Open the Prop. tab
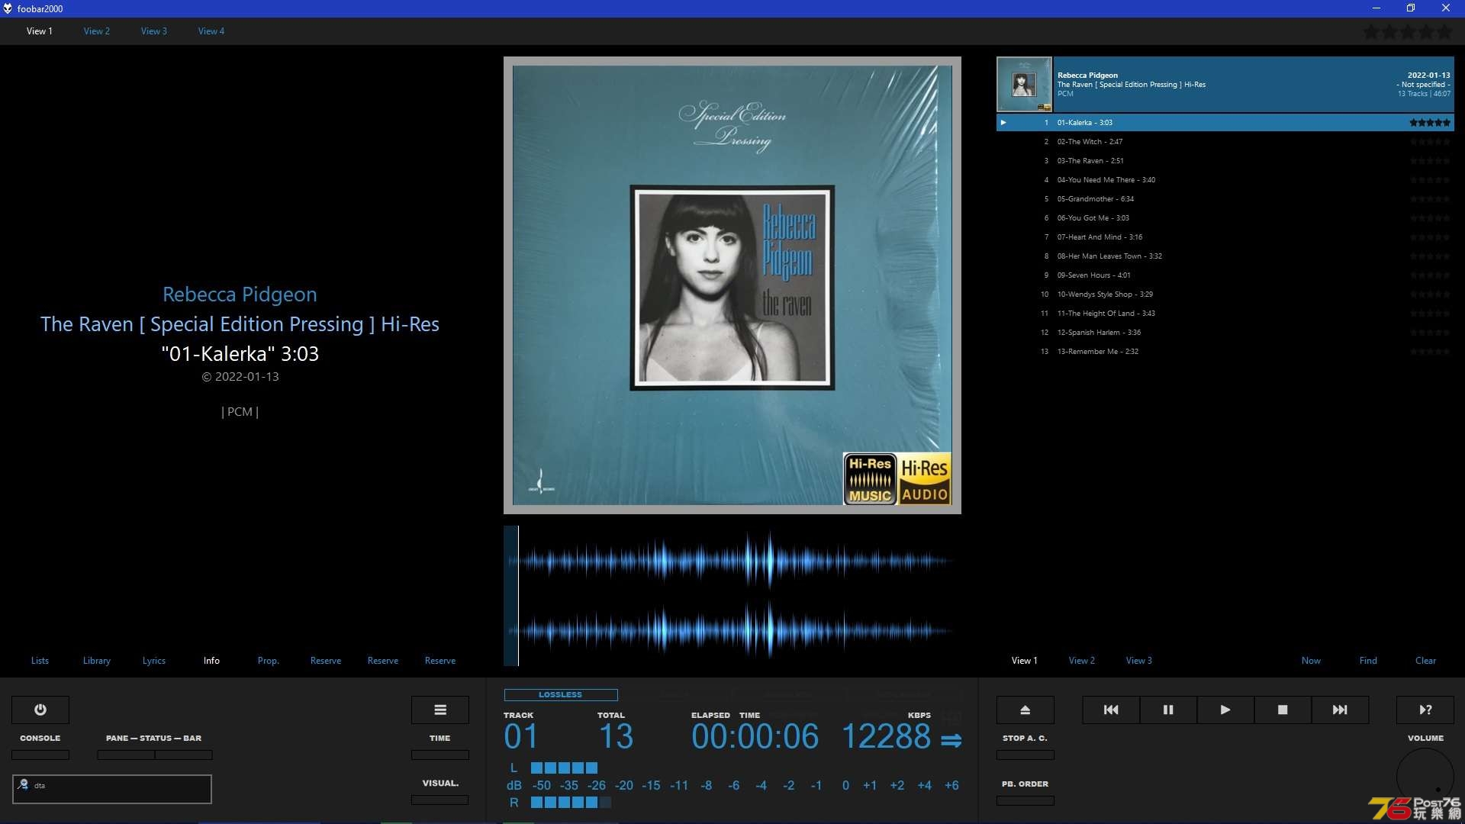 269,661
